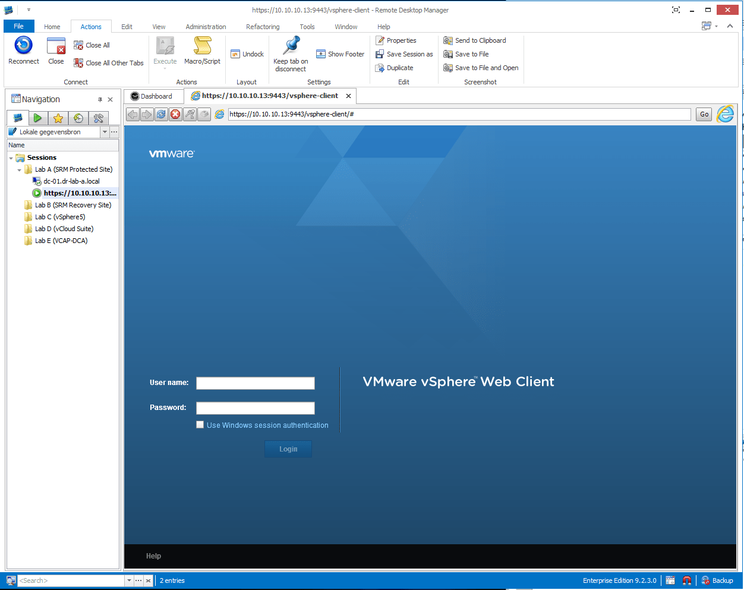Screen dimensions: 744x590
Task: Open the Lokale gegevensbron data source dropdown
Action: [105, 132]
